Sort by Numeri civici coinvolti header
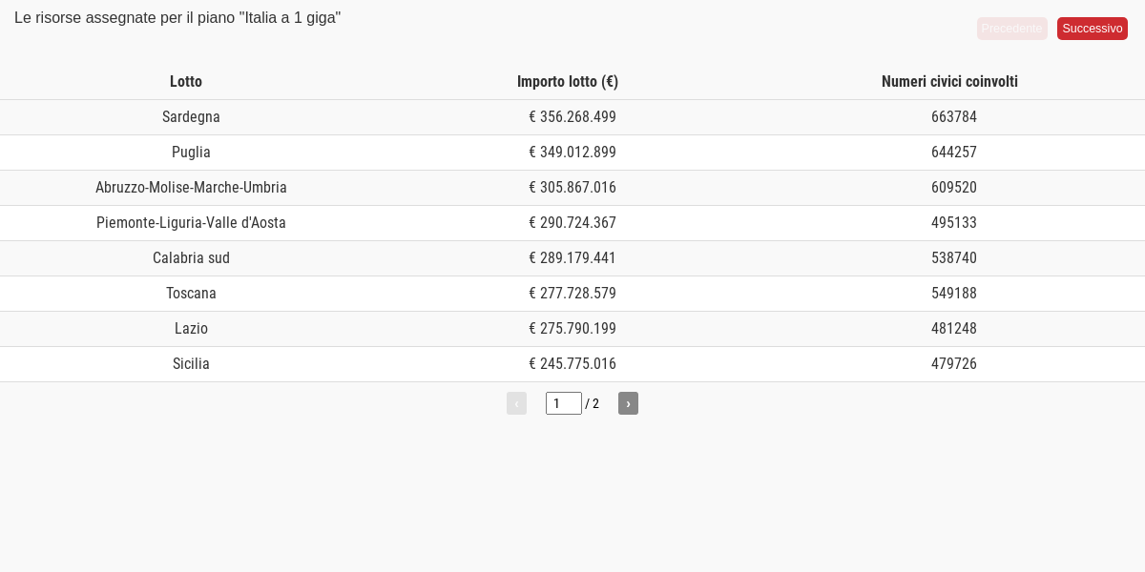Image resolution: width=1145 pixels, height=572 pixels. click(949, 82)
